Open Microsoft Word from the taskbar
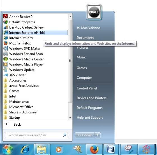The image size is (157, 155). pyautogui.click(x=111, y=150)
